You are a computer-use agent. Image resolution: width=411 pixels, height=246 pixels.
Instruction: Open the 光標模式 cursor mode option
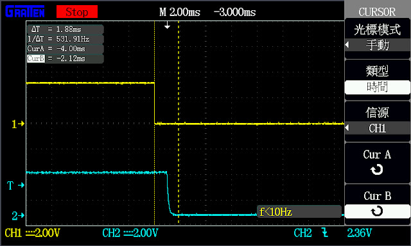[x=377, y=29]
